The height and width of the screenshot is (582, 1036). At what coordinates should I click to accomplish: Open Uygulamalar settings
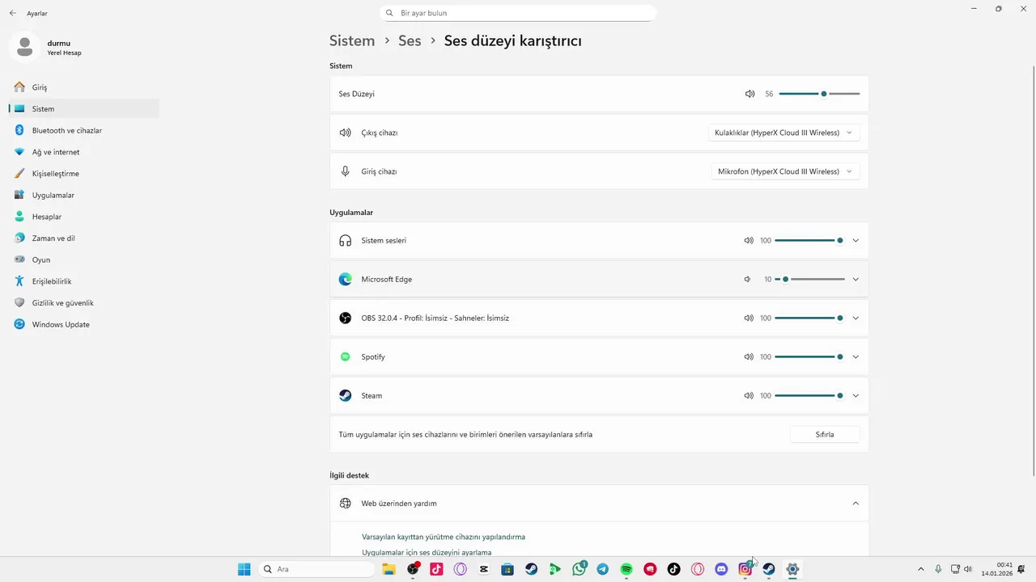pos(84,195)
